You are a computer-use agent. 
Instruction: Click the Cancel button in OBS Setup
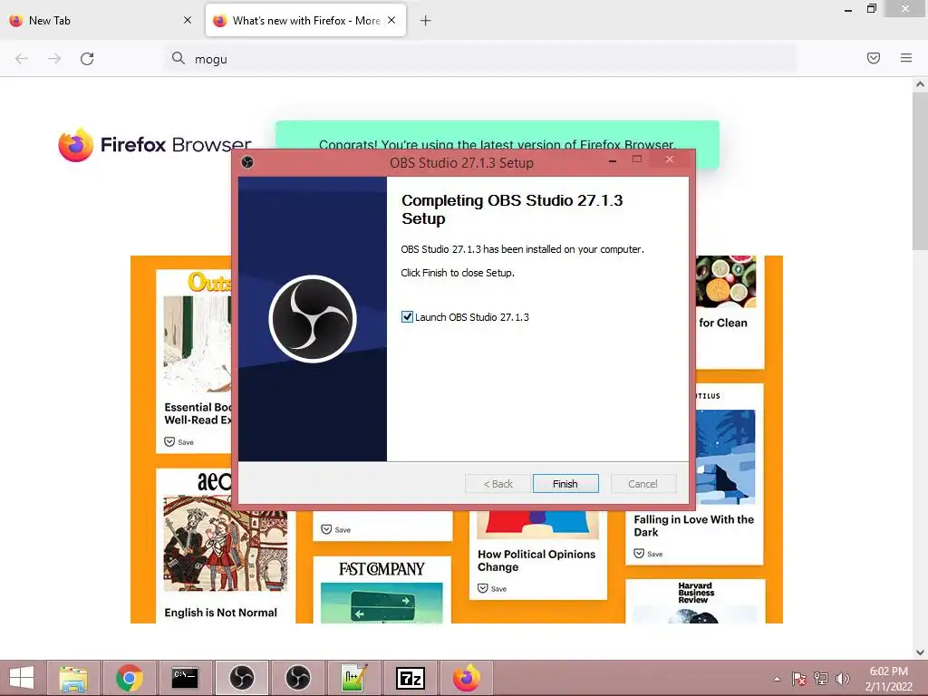point(643,484)
